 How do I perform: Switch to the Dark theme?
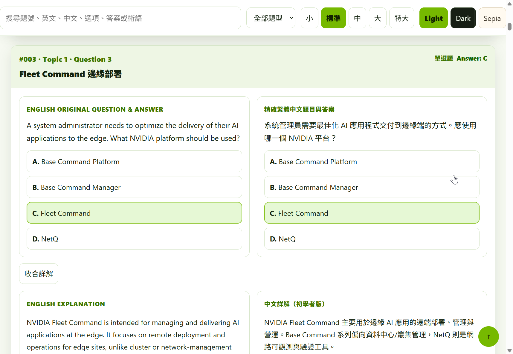463,18
